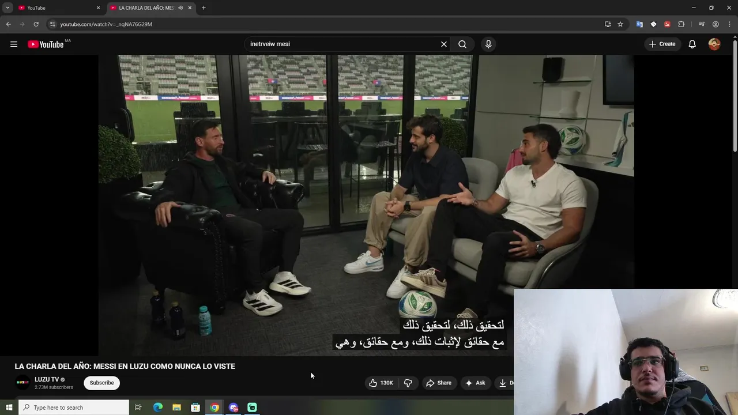This screenshot has width=738, height=415.
Task: Open Microsoft Store from the taskbar
Action: click(x=195, y=408)
